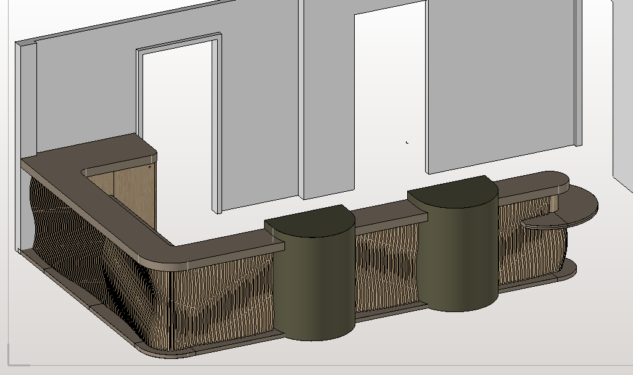Select the large gray wall panel on the right

[500, 80]
